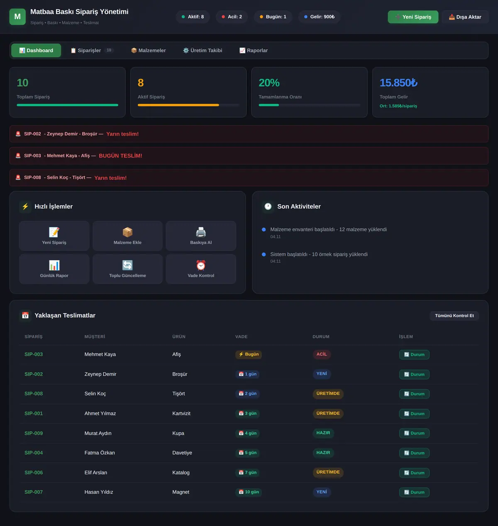The image size is (498, 526).
Task: Update status via Durum button for SIP-003
Action: [x=414, y=355]
